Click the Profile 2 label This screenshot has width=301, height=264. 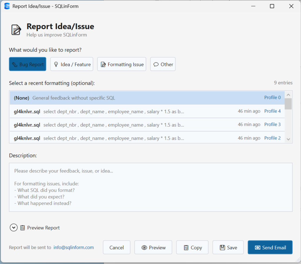point(272,138)
